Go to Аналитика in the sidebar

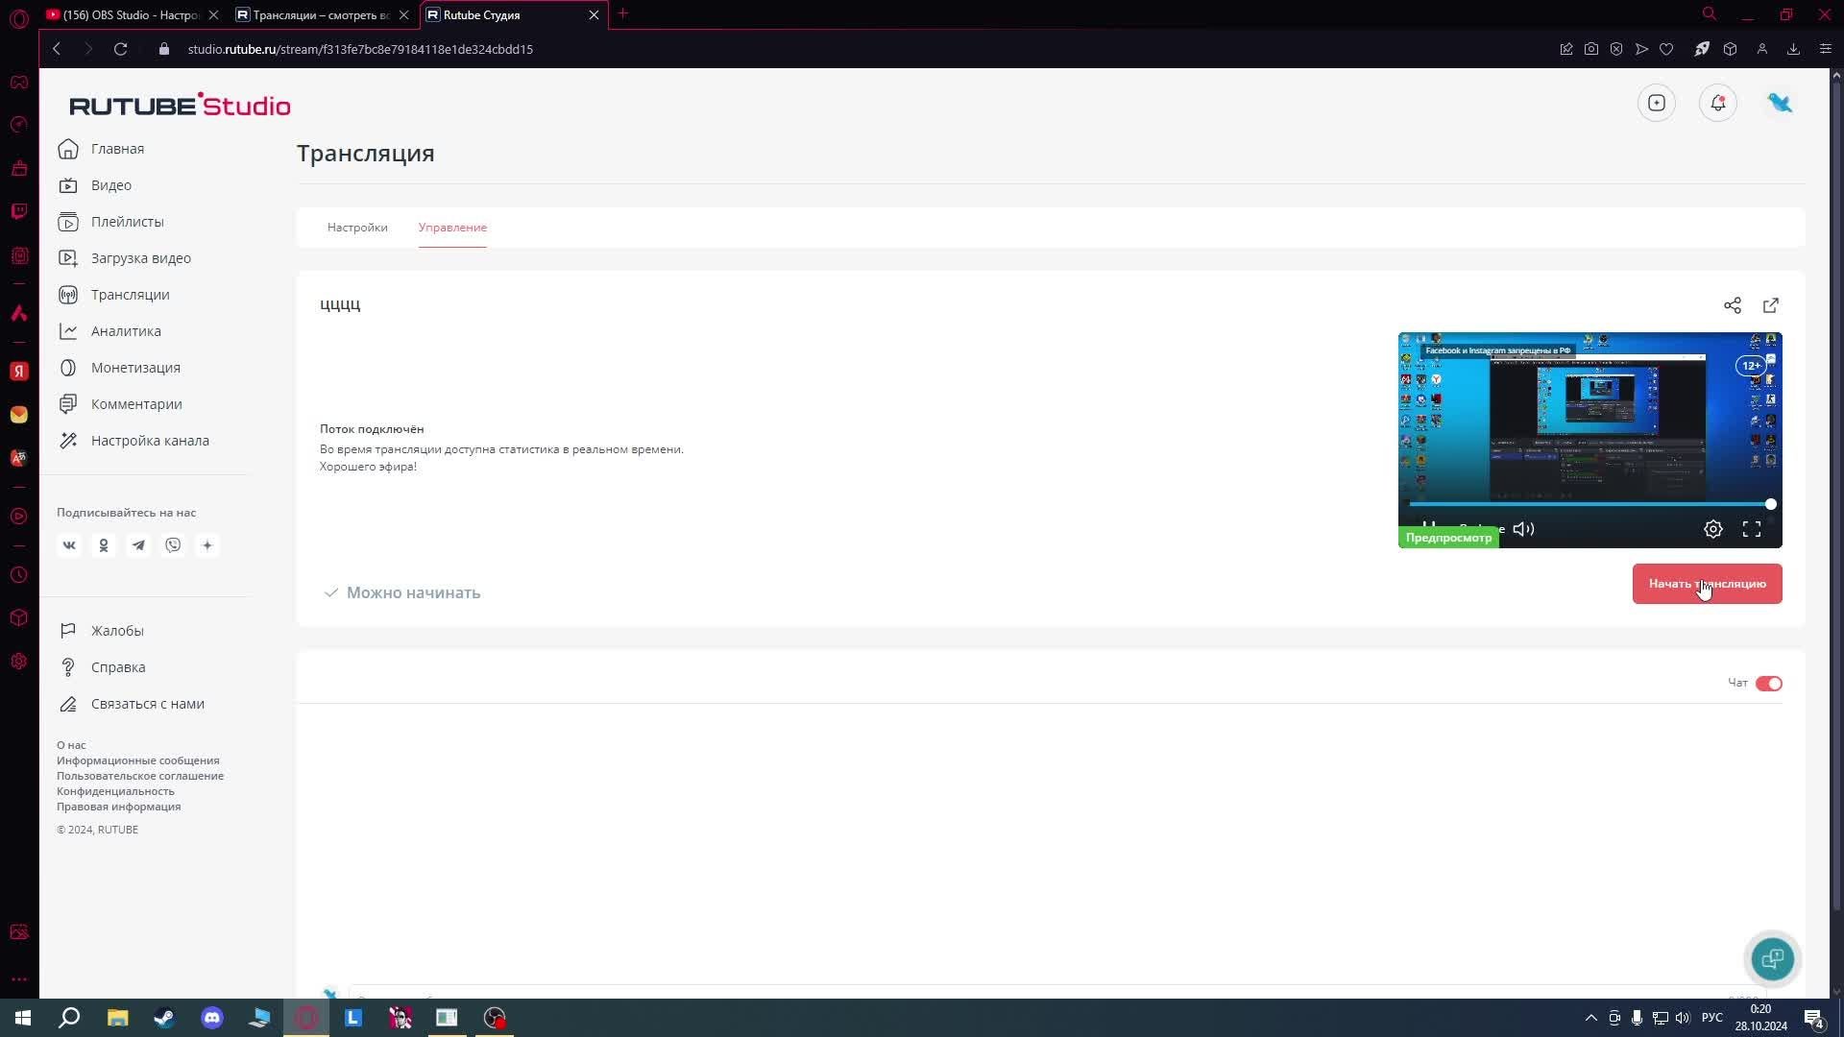(x=126, y=331)
